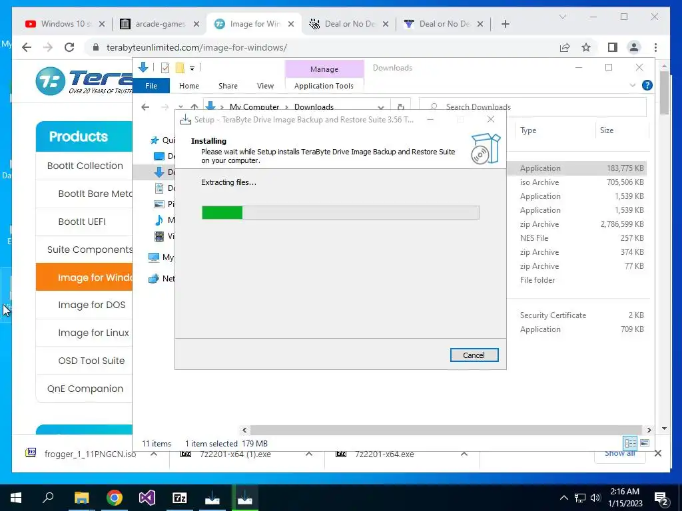The width and height of the screenshot is (682, 511).
Task: Open Application Tools ribbon tab
Action: [x=324, y=86]
